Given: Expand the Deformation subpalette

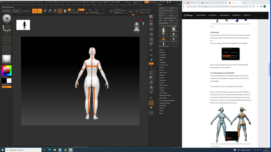Looking at the screenshot, I should (x=163, y=73).
